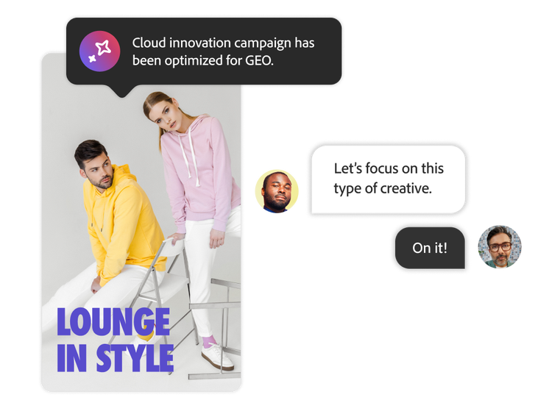The width and height of the screenshot is (552, 414).
Task: Click the word LOUNGE in the headline
Action: tap(113, 322)
